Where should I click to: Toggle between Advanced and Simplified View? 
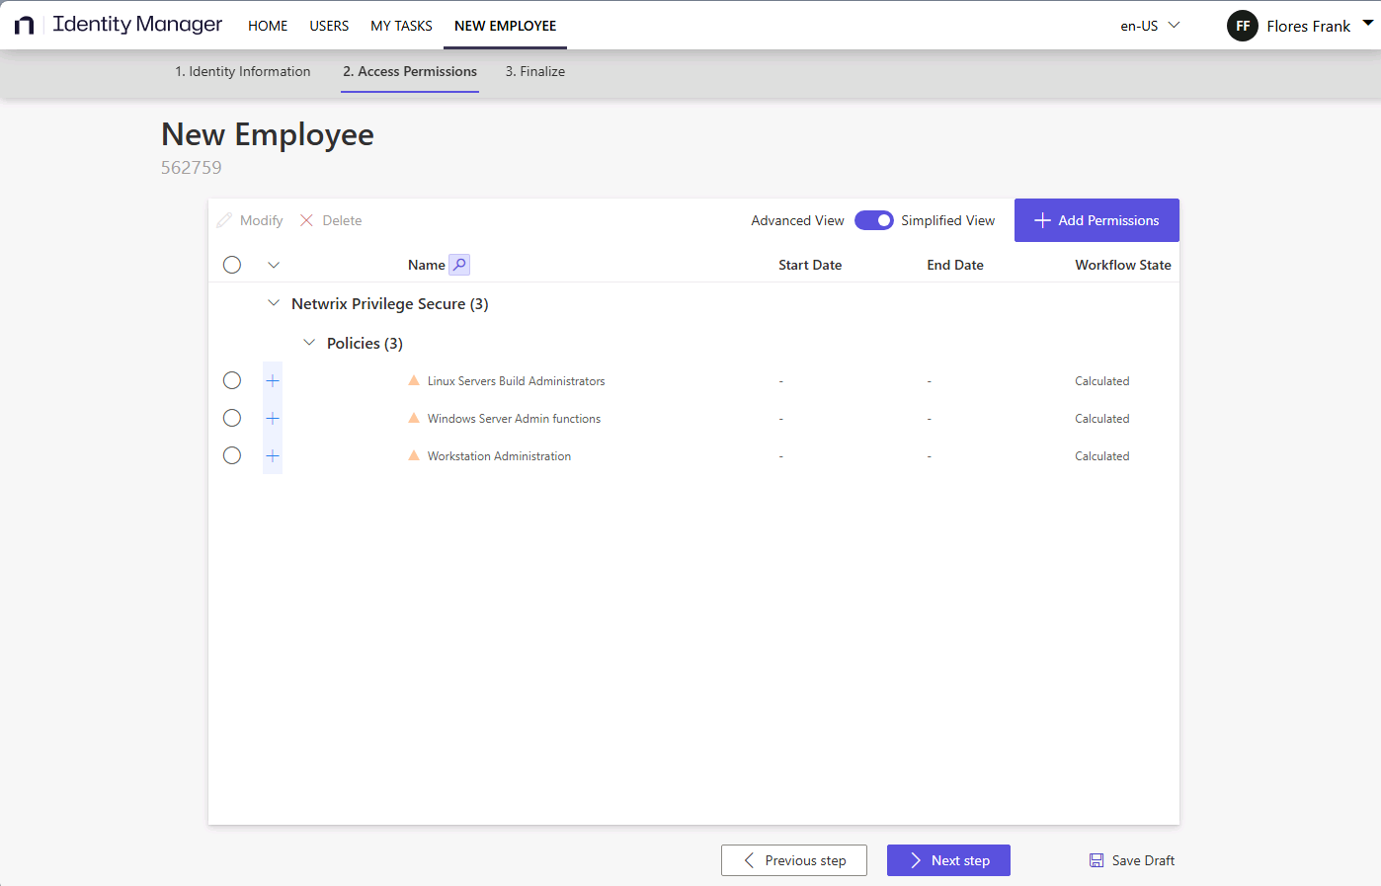tap(873, 220)
